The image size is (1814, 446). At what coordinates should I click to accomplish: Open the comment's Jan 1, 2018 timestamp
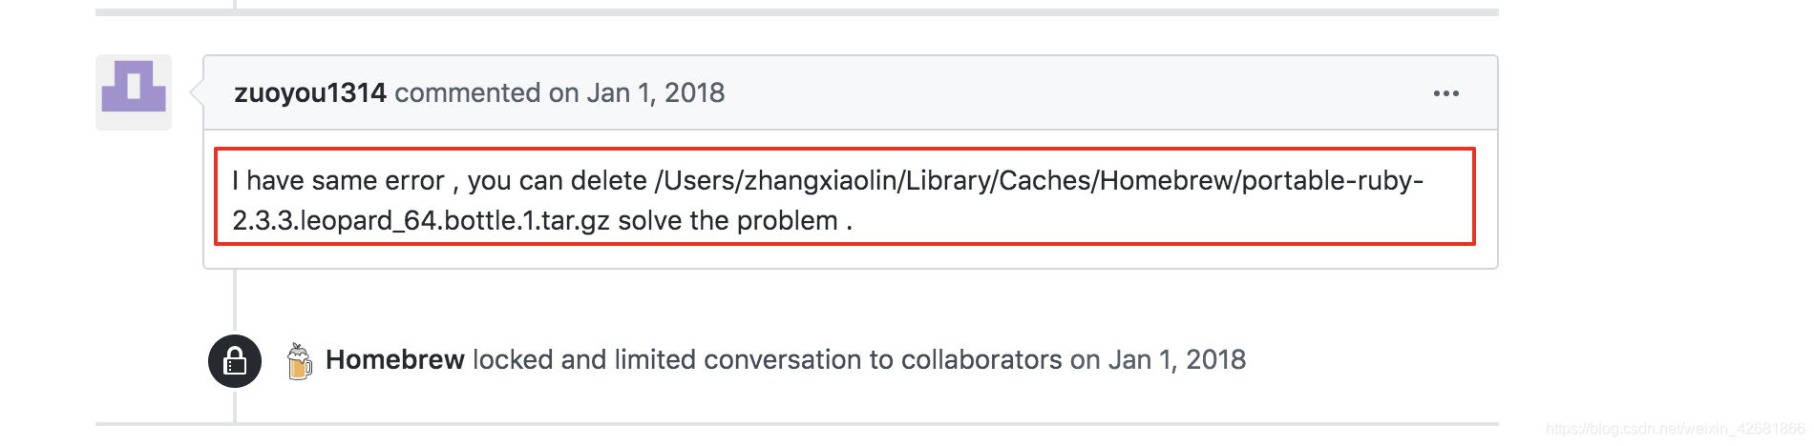click(x=655, y=92)
